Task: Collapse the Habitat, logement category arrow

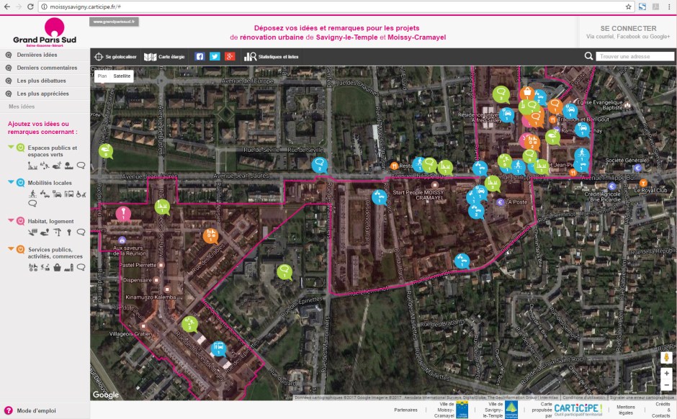Action: click(11, 221)
